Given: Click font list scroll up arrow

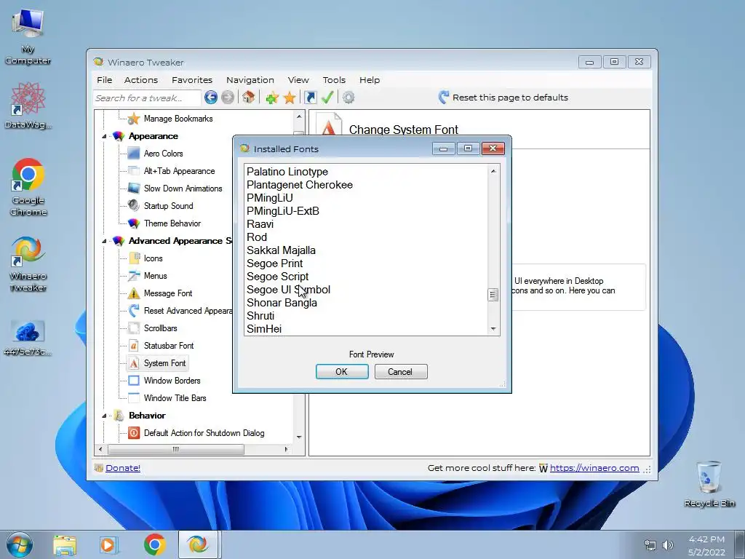Looking at the screenshot, I should click(x=493, y=171).
